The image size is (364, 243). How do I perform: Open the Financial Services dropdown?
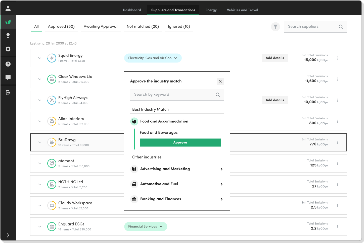[146, 226]
